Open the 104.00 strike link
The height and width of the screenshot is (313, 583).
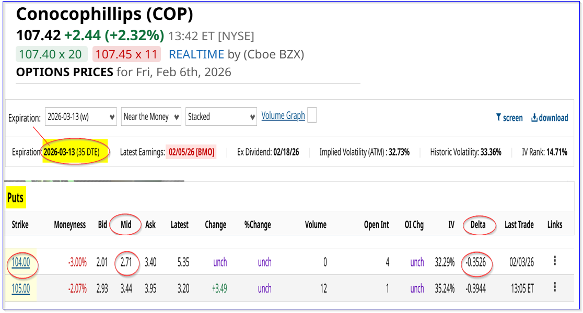pos(21,262)
